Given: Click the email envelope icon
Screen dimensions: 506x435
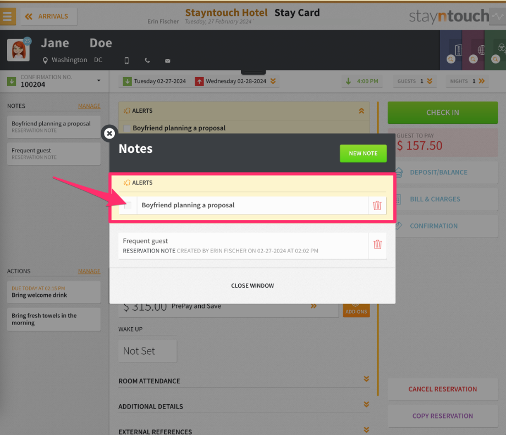Looking at the screenshot, I should (168, 60).
